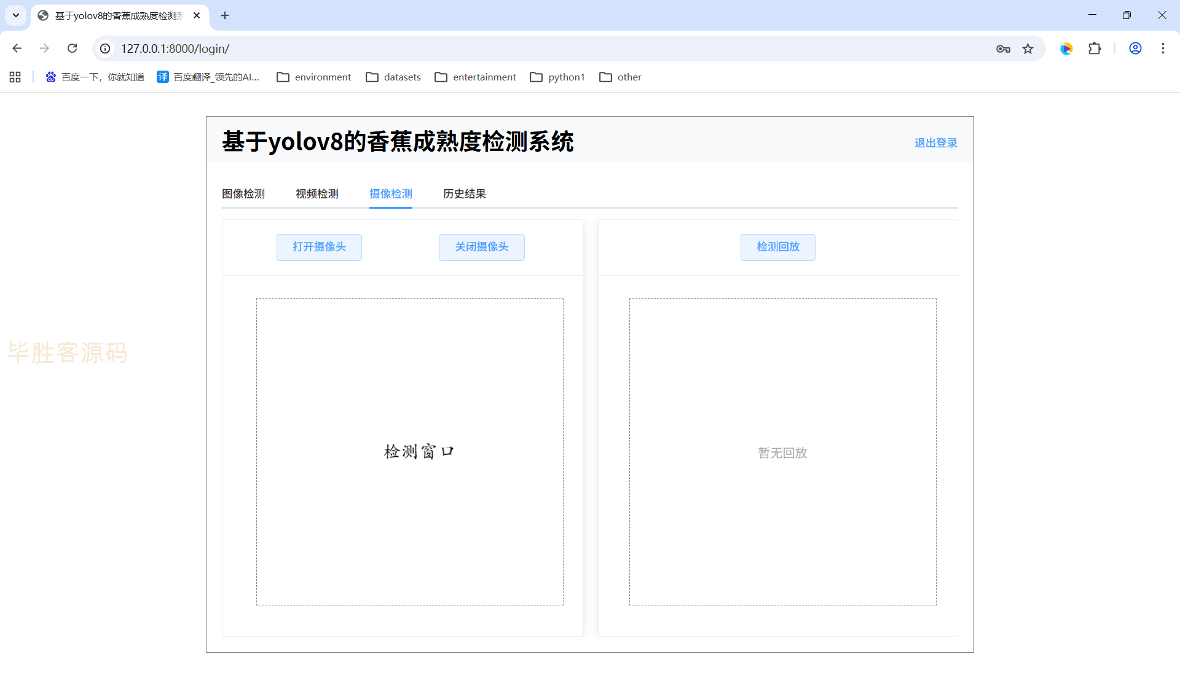Go to the 视频检测 tab

[317, 194]
